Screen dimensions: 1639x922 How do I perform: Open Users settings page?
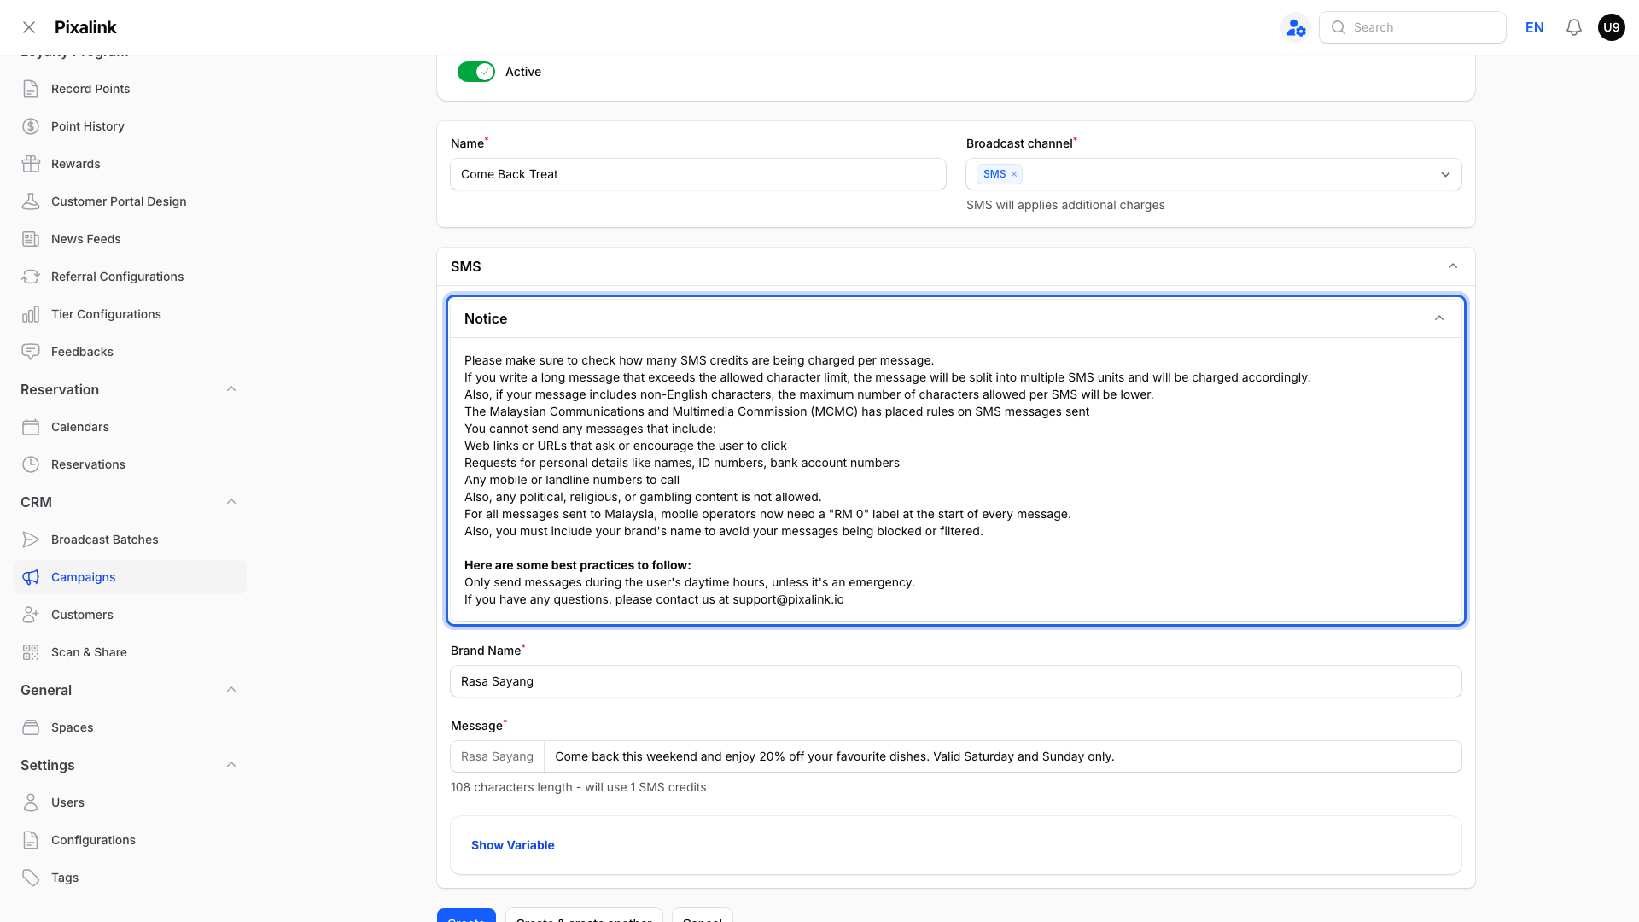point(130,802)
